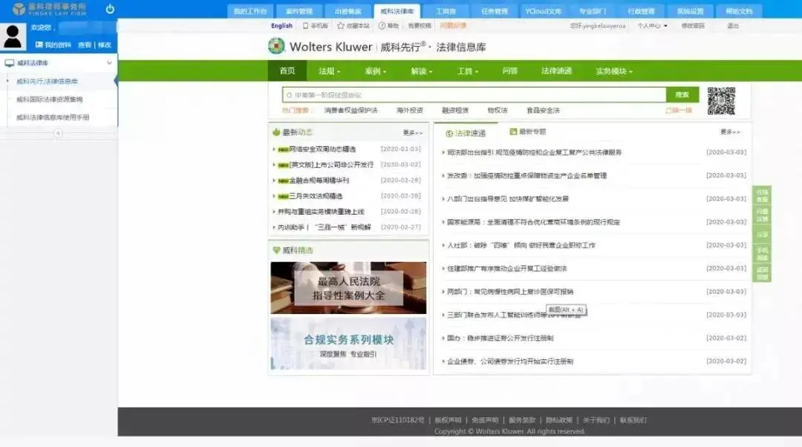Open the 帮助文档 tab
Viewport: 802px width, 447px height.
coord(739,10)
